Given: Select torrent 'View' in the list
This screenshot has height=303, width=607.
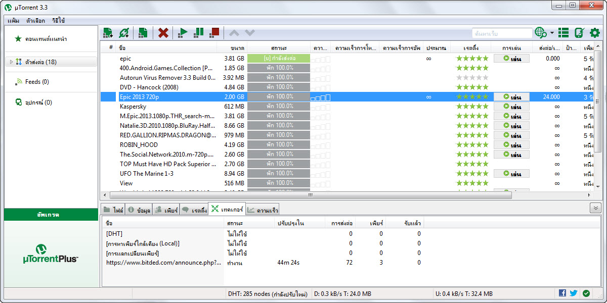Looking at the screenshot, I should click(126, 183).
